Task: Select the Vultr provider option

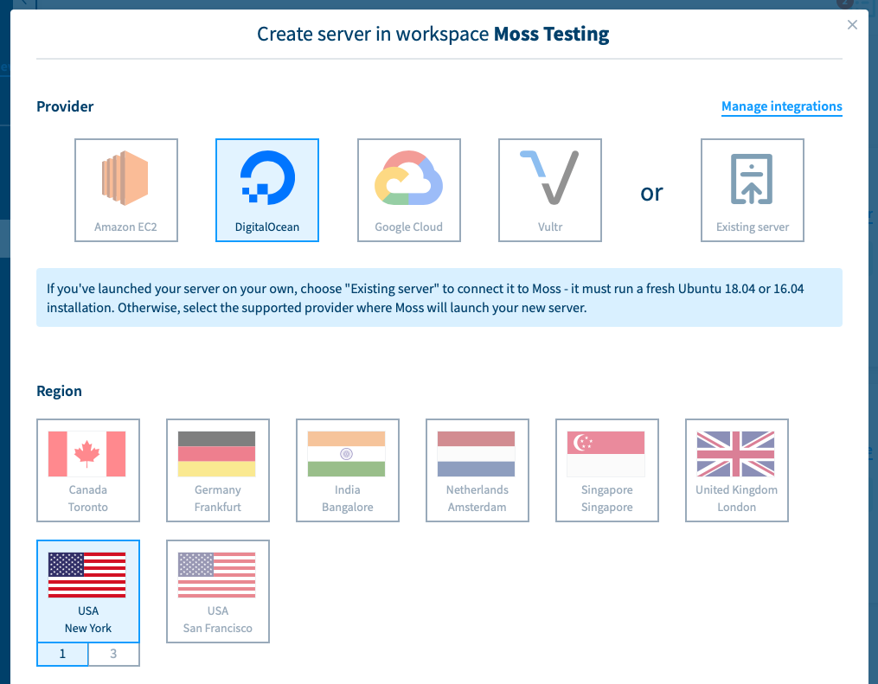Action: click(x=550, y=190)
